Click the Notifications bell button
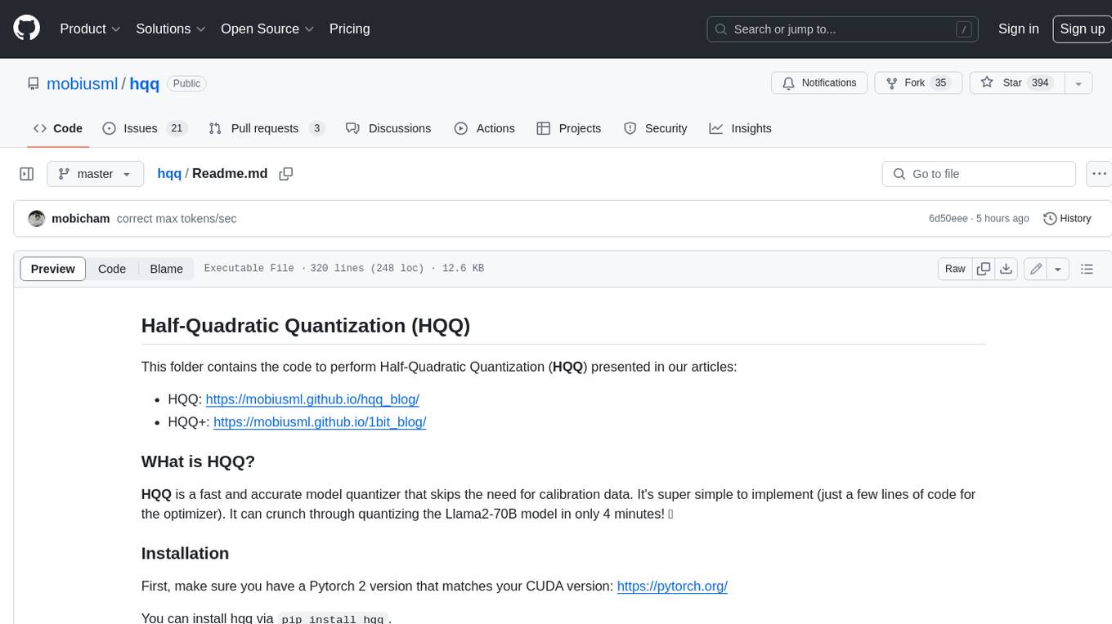This screenshot has width=1112, height=624. (819, 82)
